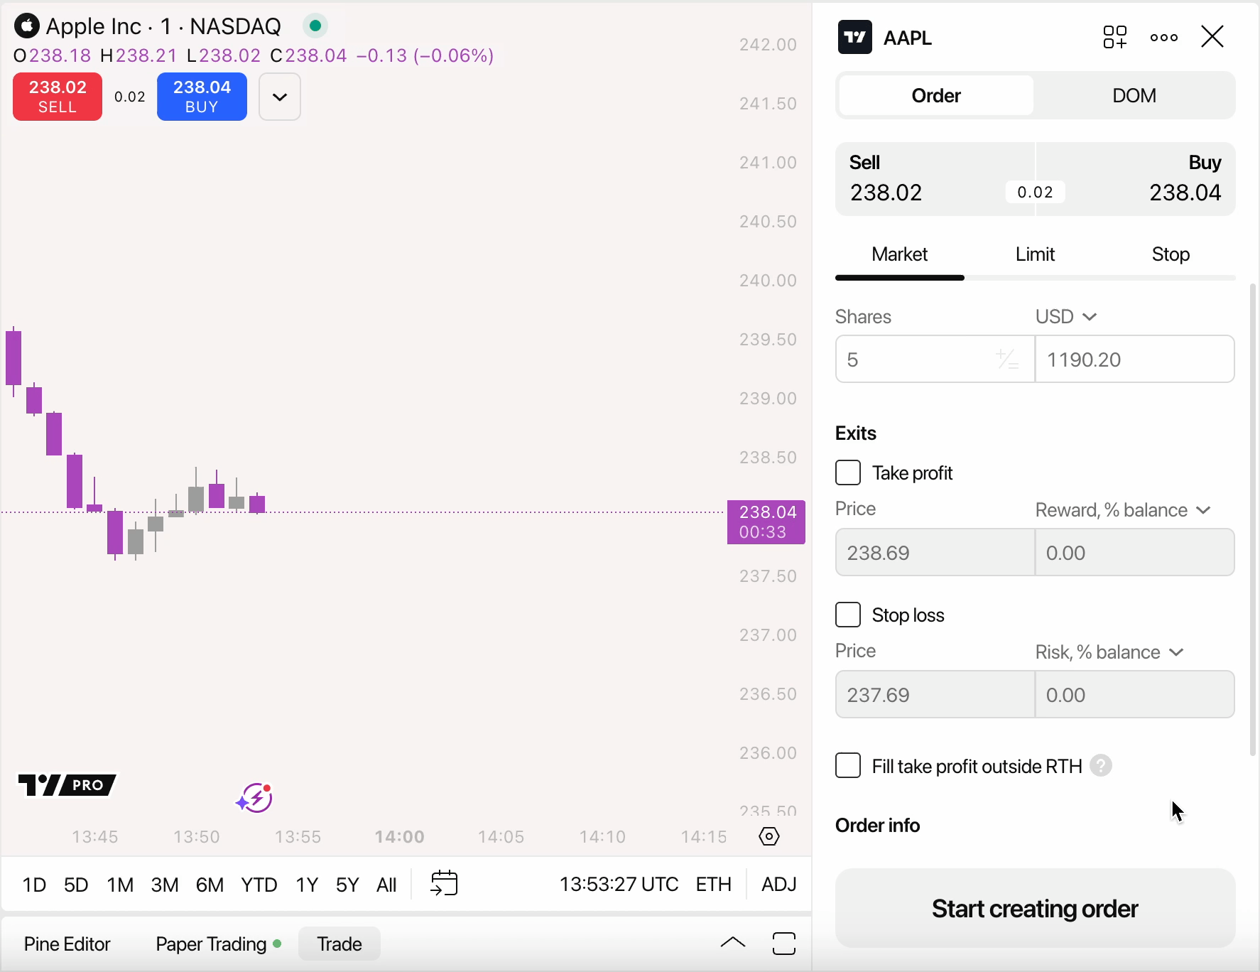Open the help icon for Fill outside RTH
The height and width of the screenshot is (972, 1260).
click(x=1101, y=766)
